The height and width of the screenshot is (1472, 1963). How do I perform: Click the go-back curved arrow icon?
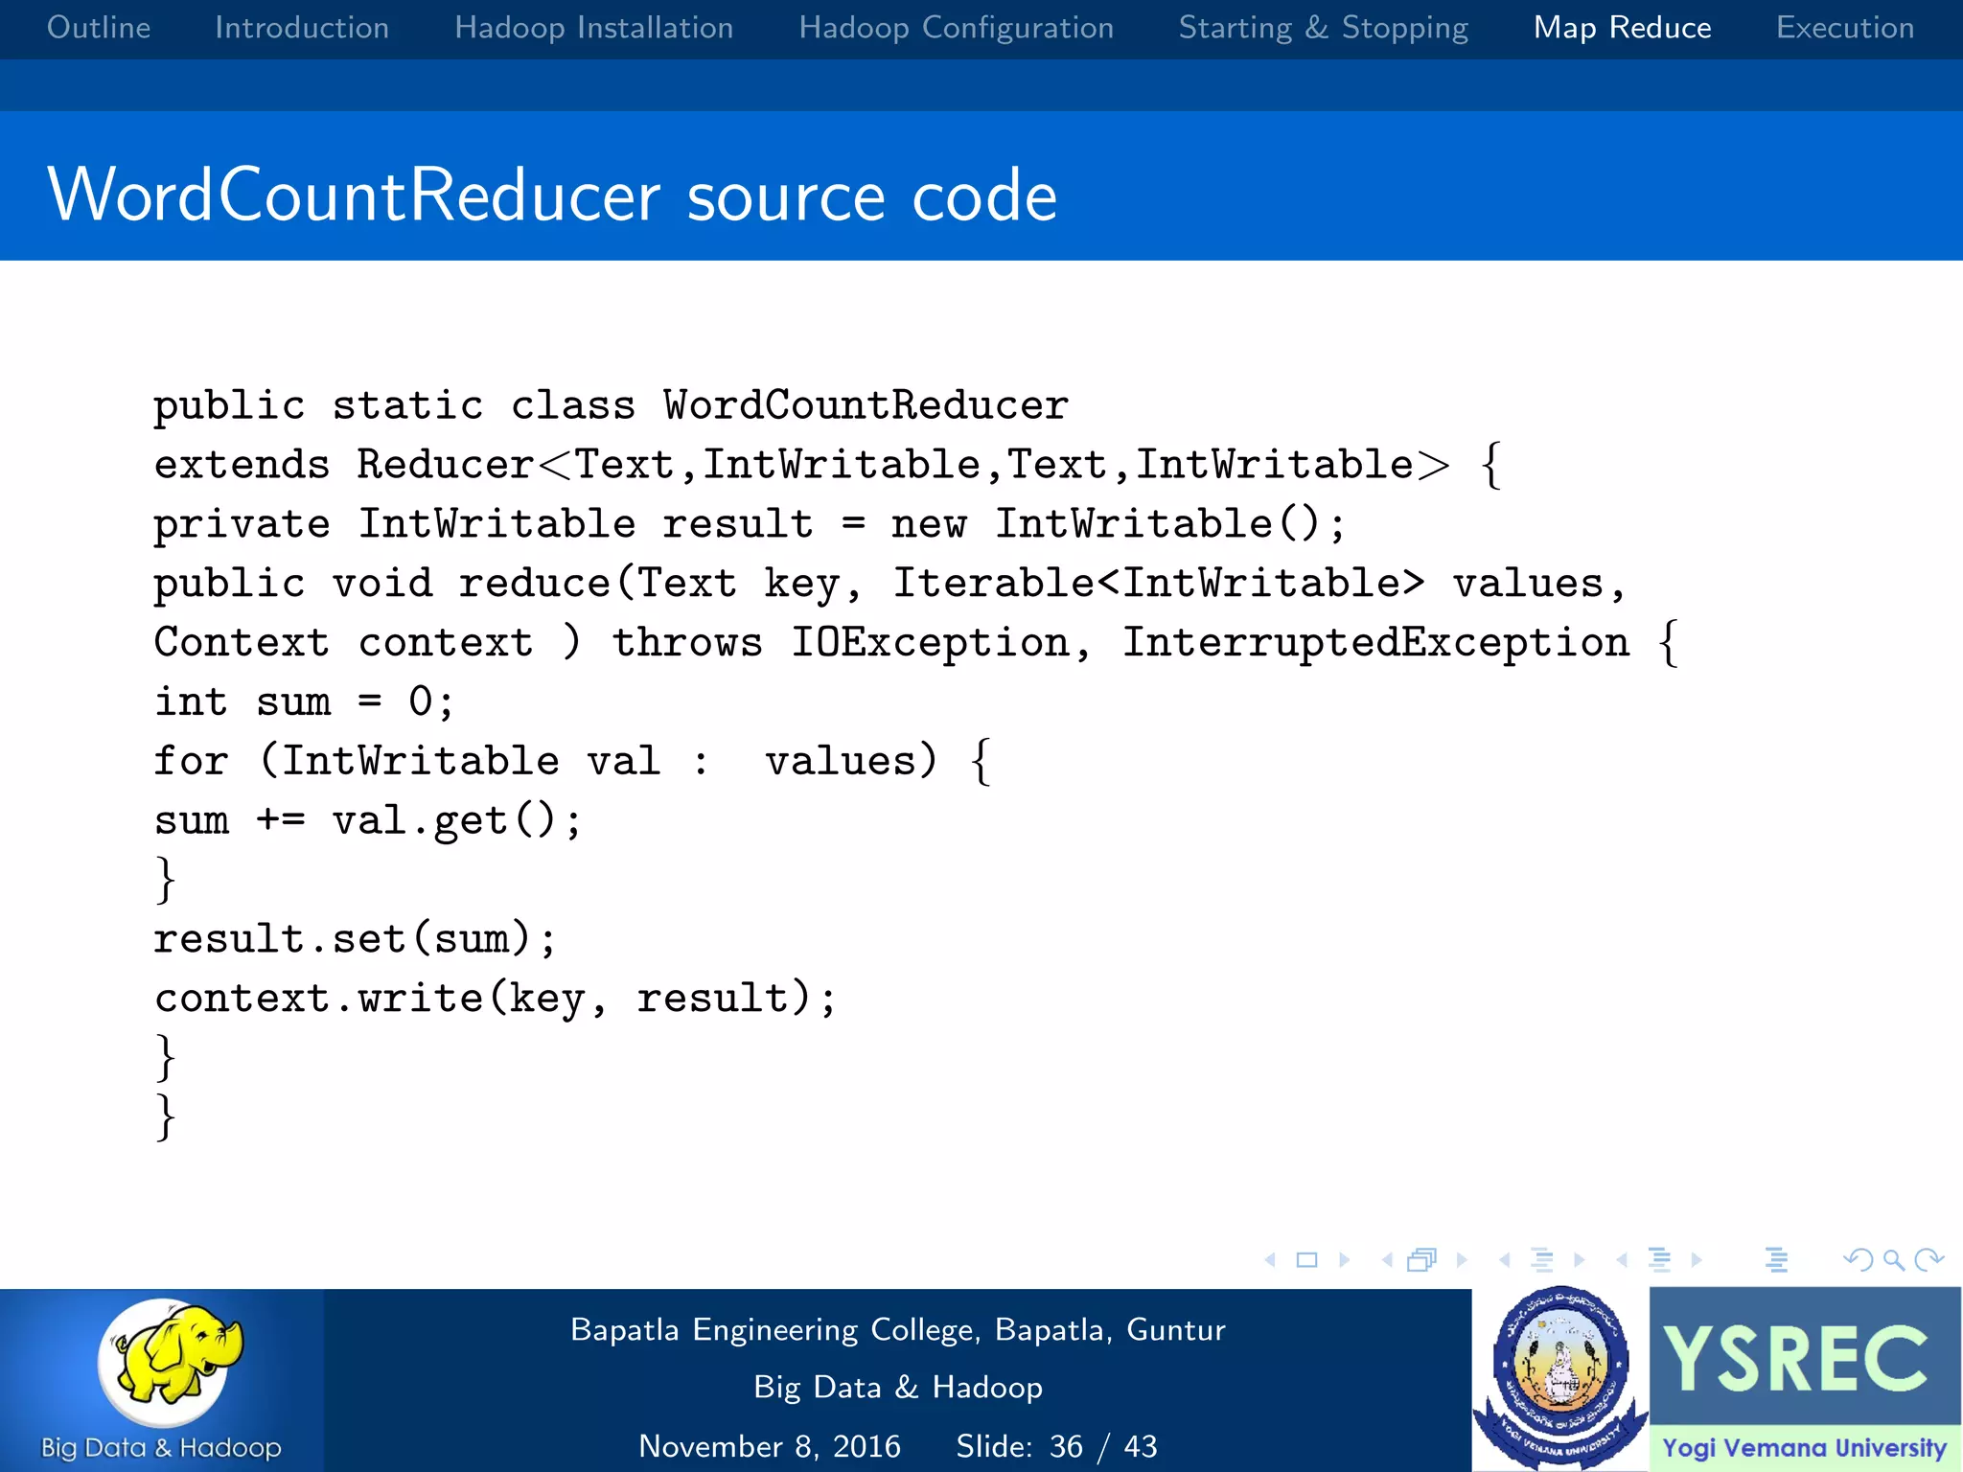click(1859, 1259)
